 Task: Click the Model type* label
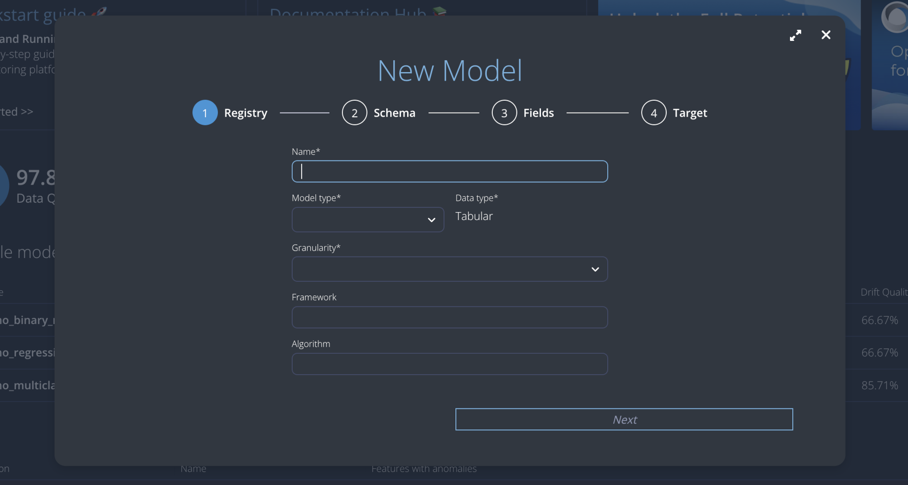tap(316, 198)
